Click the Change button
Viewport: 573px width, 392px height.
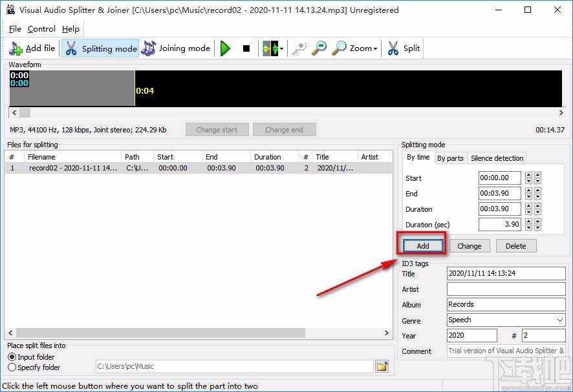coord(470,246)
